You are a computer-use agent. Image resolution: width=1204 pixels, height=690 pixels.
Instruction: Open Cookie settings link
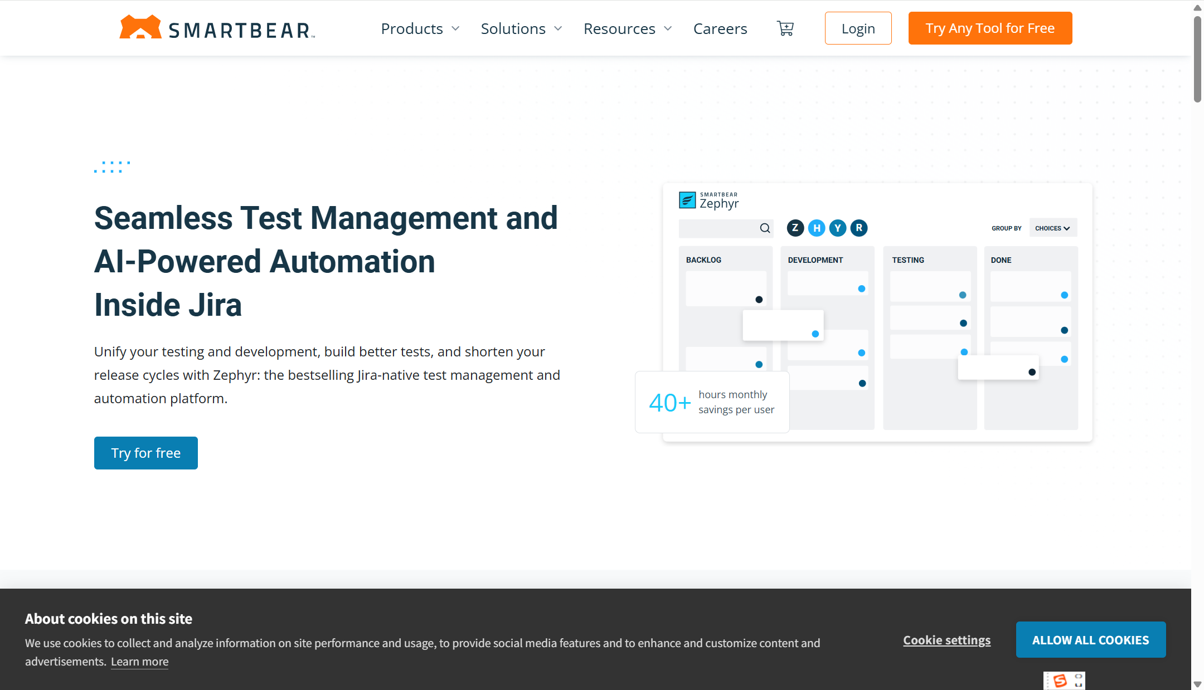click(946, 640)
